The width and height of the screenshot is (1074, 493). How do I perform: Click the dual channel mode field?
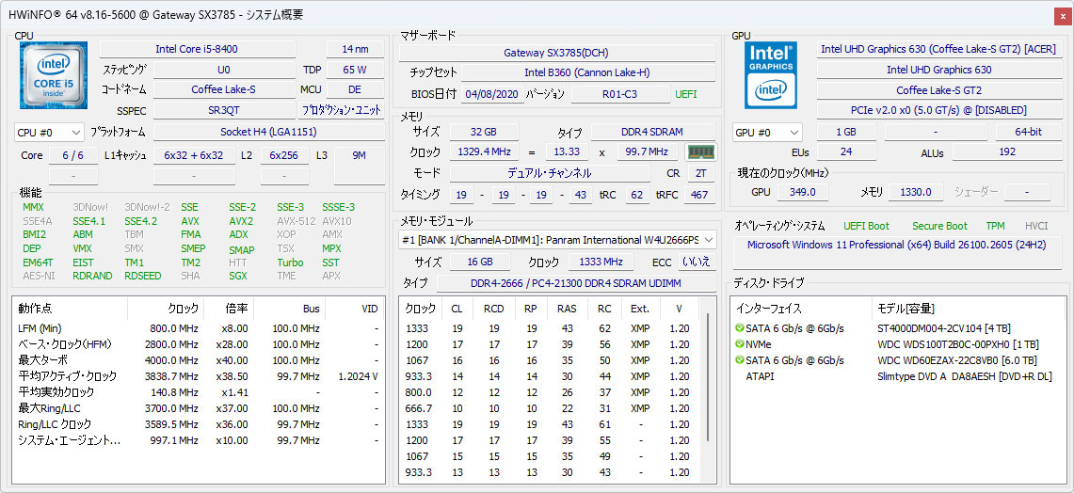(x=550, y=173)
